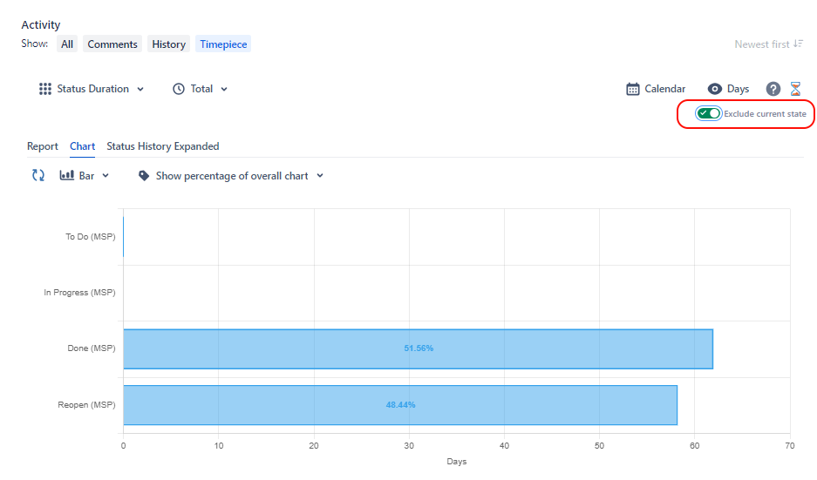Toggle the Exclude current state switch
Viewport: 817px width, 480px height.
(708, 114)
